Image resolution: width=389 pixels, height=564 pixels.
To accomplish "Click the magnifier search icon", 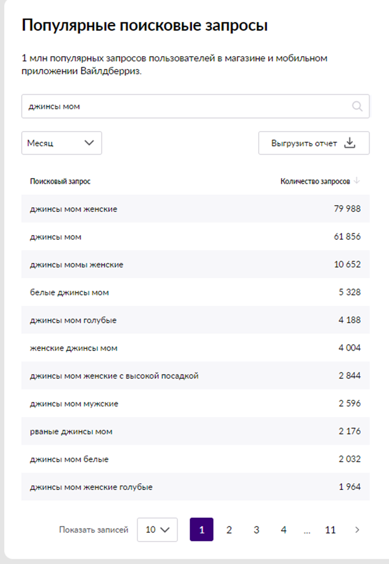I will (357, 106).
